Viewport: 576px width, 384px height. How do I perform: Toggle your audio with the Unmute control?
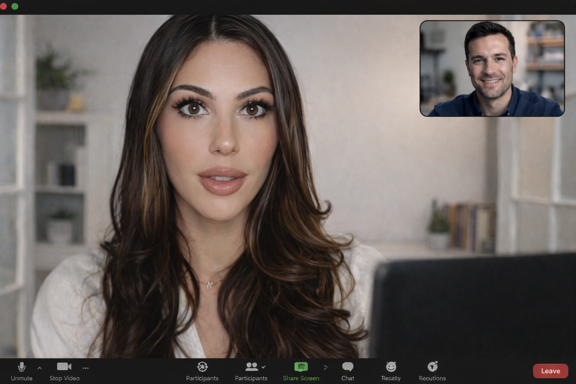[x=21, y=371]
